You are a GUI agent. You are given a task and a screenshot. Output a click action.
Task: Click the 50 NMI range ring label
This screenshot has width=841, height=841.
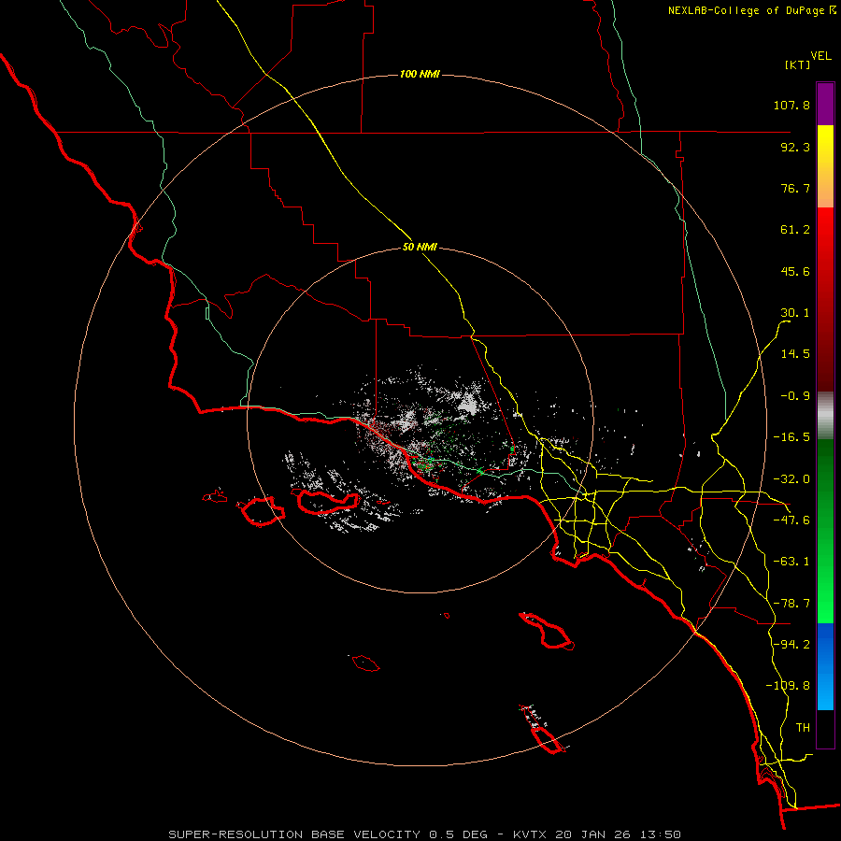point(420,248)
